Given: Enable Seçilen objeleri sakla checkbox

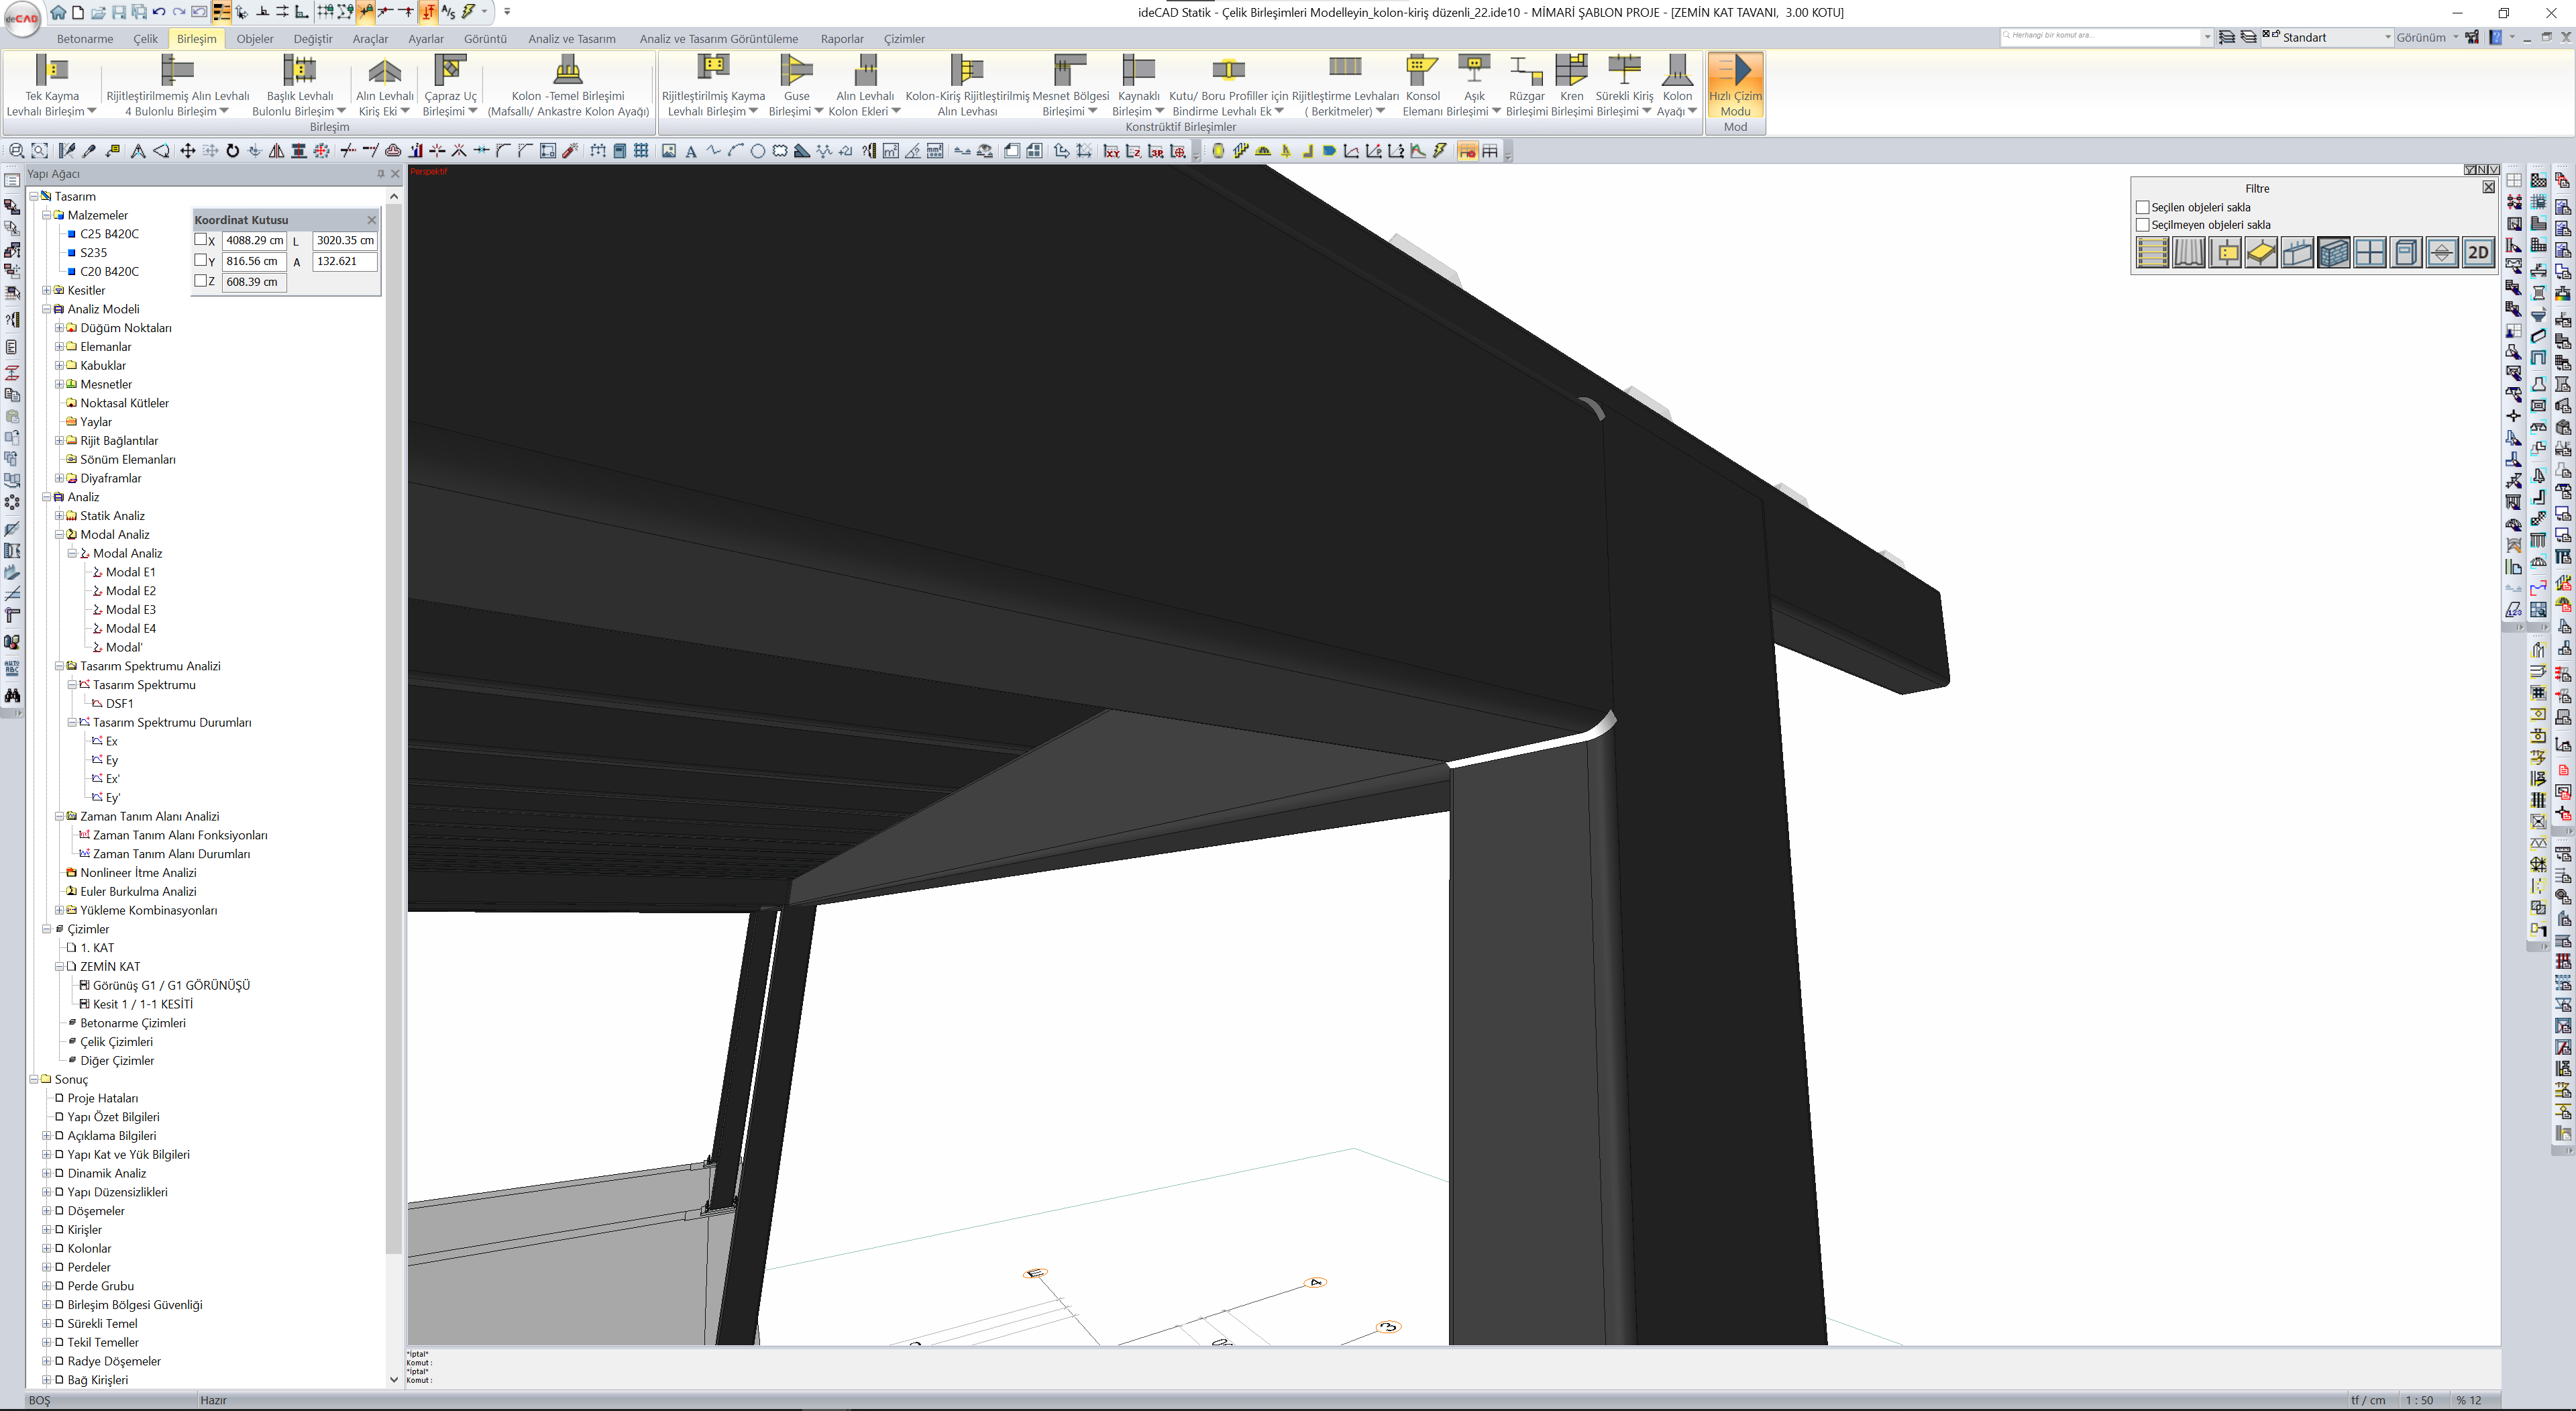Looking at the screenshot, I should tap(2143, 207).
